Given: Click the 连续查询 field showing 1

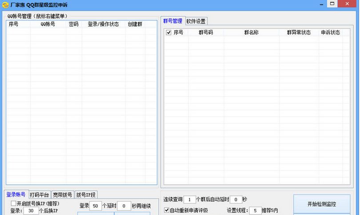Looking at the screenshot, I should coord(190,199).
